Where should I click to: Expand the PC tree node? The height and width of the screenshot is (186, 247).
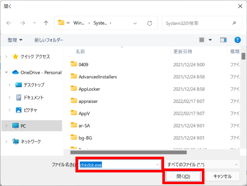(6, 126)
